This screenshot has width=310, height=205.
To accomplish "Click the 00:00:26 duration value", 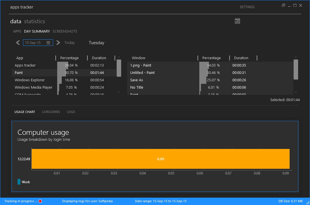I will click(239, 80).
